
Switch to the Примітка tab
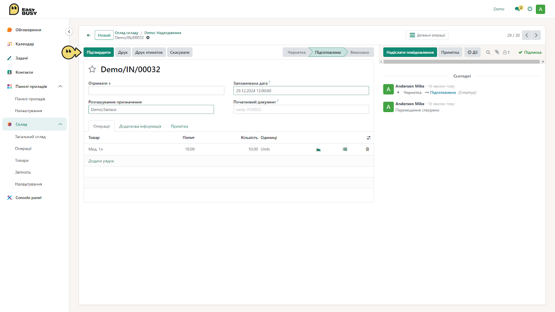[179, 127]
